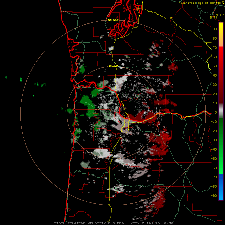Click the "-10" scale label

pos(214,122)
